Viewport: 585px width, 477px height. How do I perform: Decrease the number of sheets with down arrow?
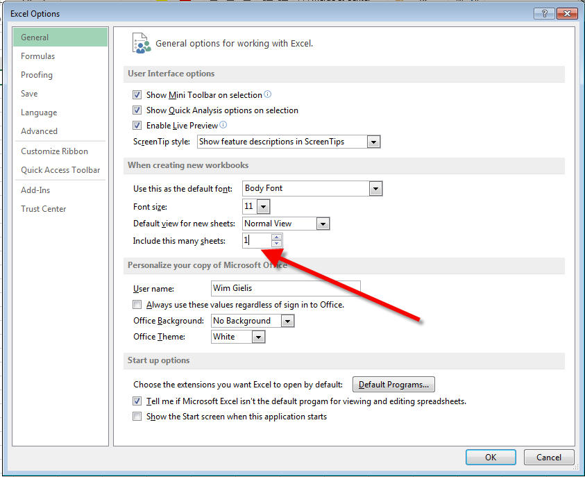click(276, 243)
